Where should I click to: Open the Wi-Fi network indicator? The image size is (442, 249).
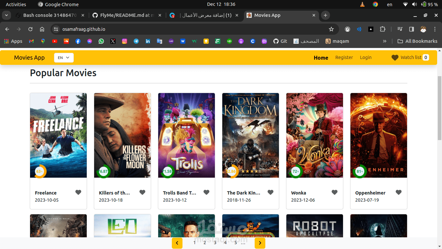tap(405, 4)
